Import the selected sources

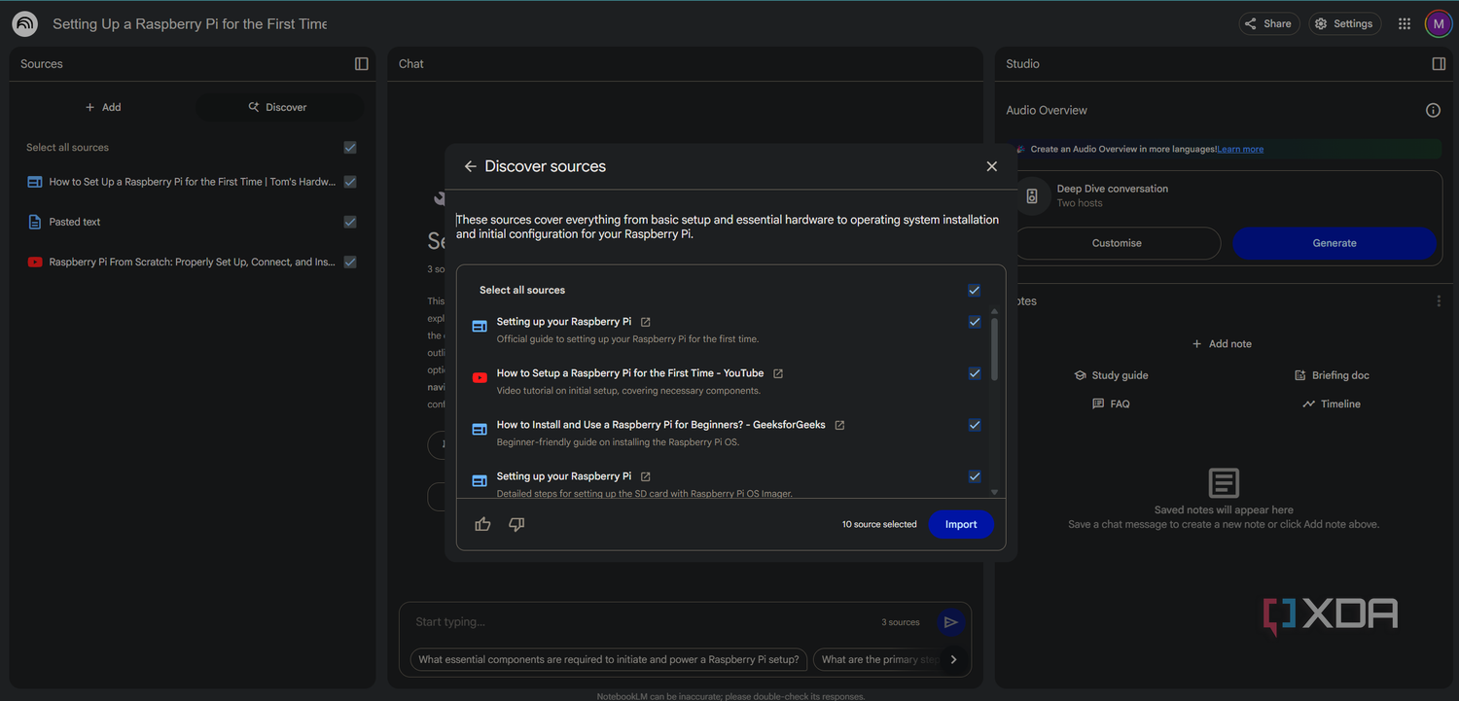tap(961, 524)
